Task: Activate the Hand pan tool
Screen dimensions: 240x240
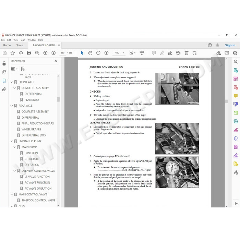Action: tap(90, 53)
